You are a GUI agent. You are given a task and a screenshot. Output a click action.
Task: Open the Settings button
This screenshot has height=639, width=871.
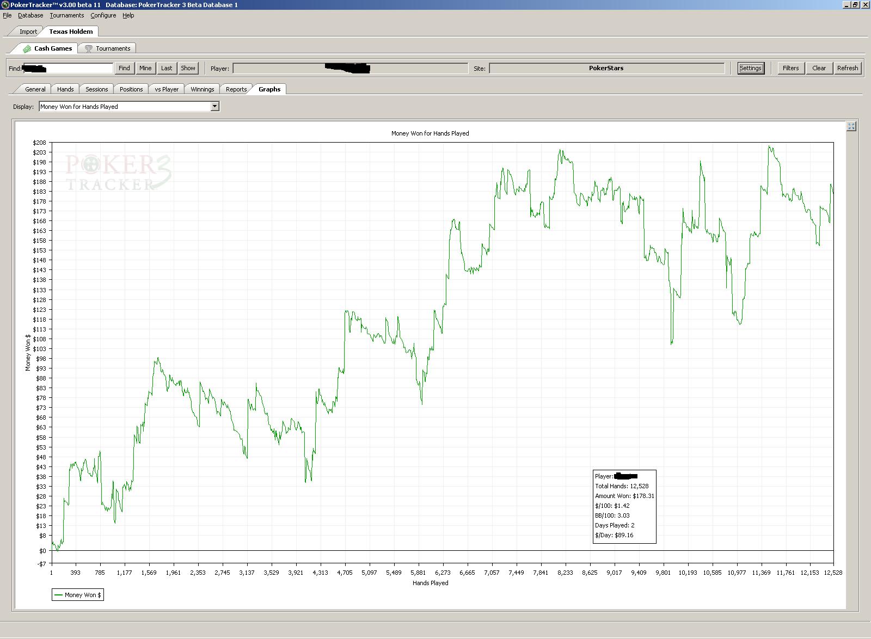click(x=751, y=68)
